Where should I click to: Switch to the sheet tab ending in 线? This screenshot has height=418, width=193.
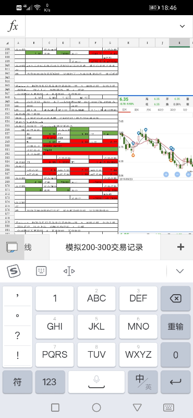(28, 247)
